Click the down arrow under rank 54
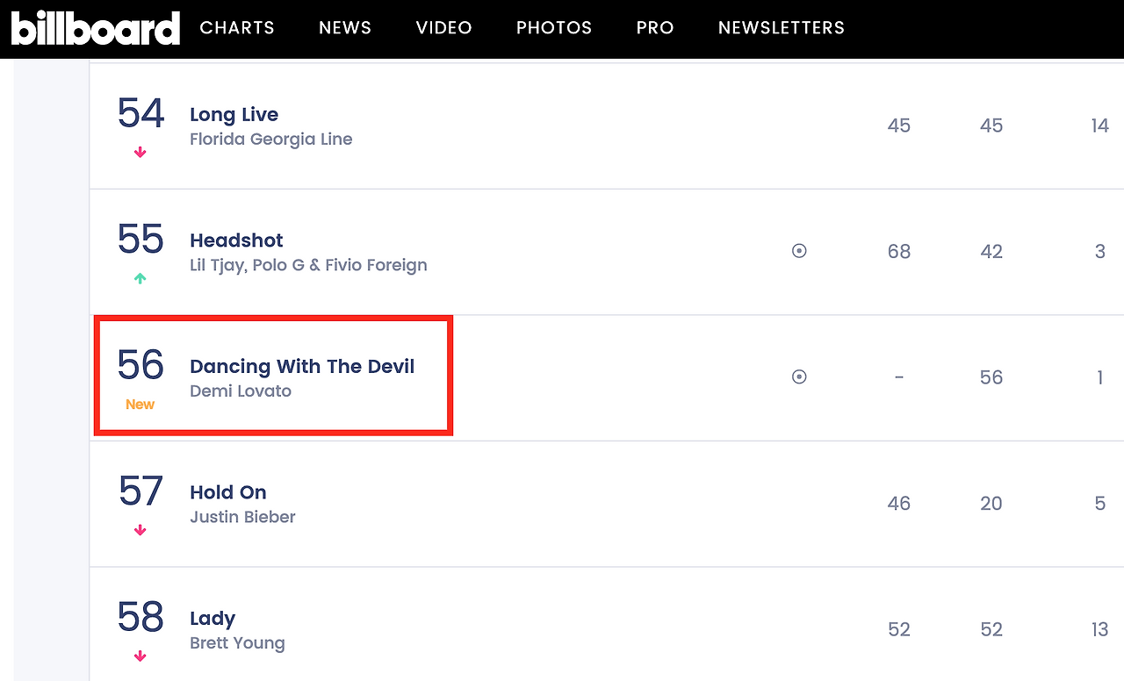Image resolution: width=1124 pixels, height=681 pixels. (140, 153)
